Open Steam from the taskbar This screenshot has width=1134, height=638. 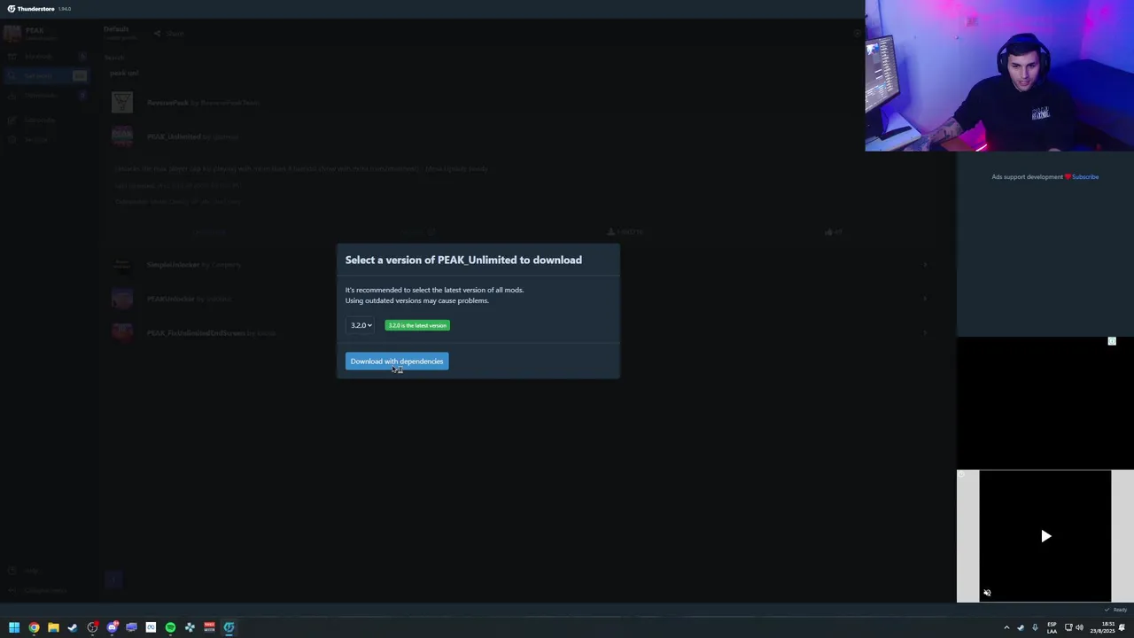(x=73, y=627)
